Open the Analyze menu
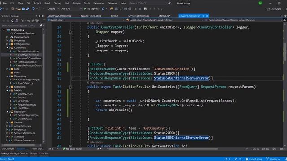Image resolution: width=287 pixels, height=161 pixels. point(76,3)
